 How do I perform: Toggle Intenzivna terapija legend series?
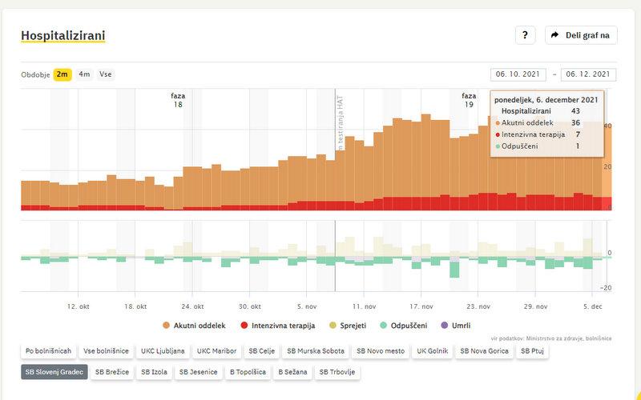click(275, 326)
